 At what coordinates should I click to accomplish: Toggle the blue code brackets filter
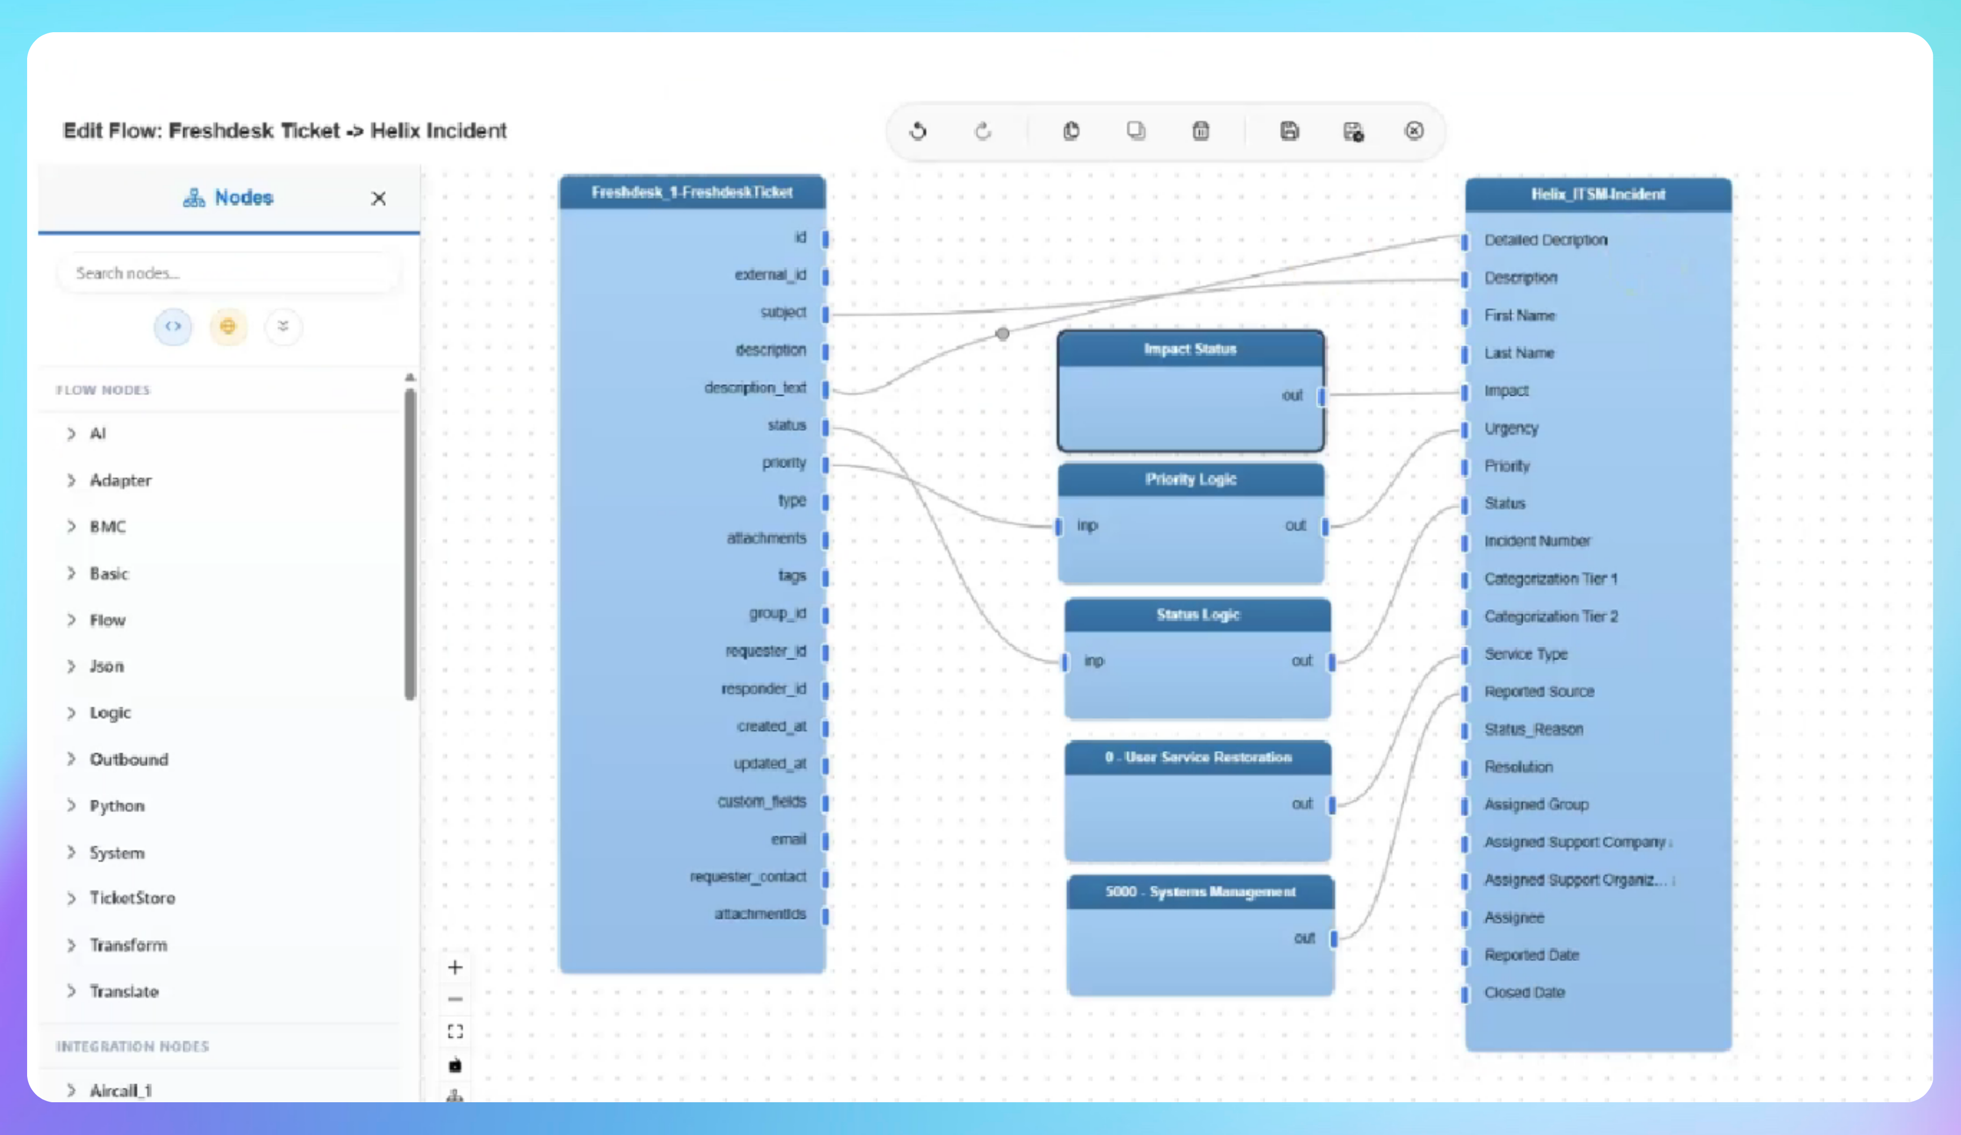coord(173,326)
